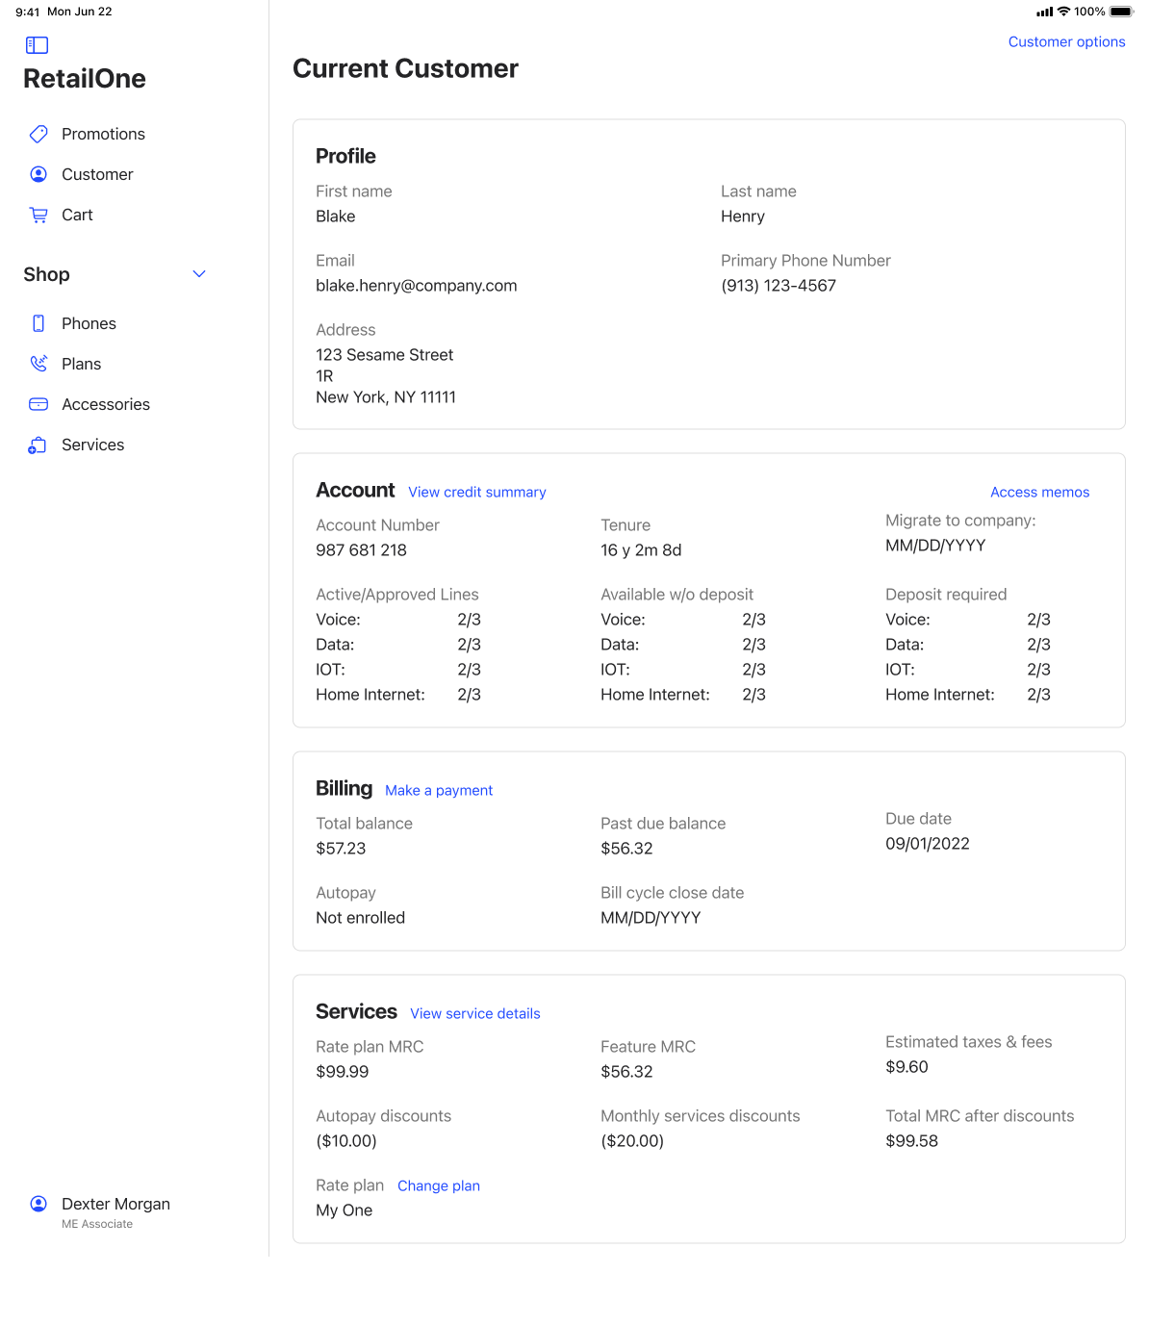The width and height of the screenshot is (1149, 1324).
Task: Click the Services bag icon
Action: (x=38, y=445)
